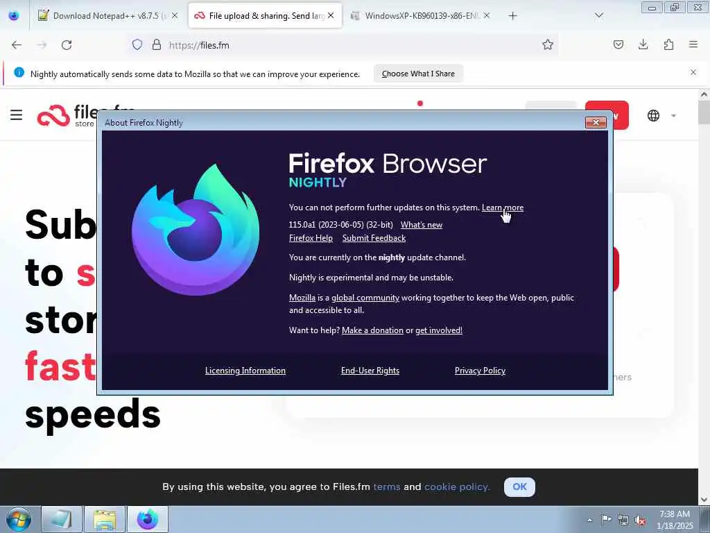Open the Privacy Policy link
710x533 pixels.
pos(480,371)
